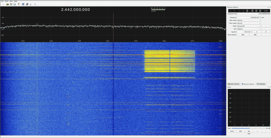The height and width of the screenshot is (138, 271).
Task: Click the receiver offset frequency display
Action: (249, 11)
